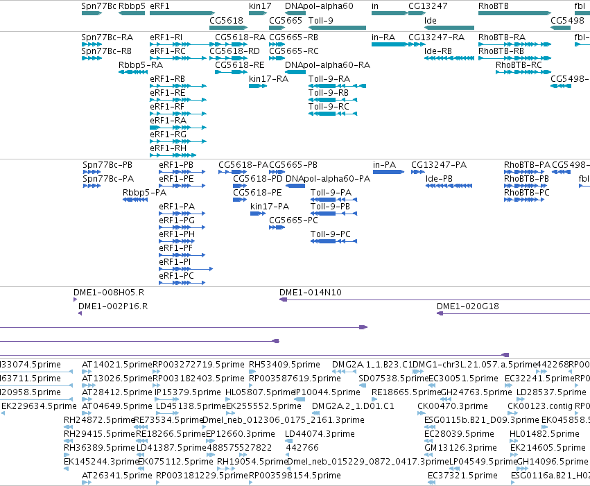
Task: Select the LD44074.3prime EST label
Action: pyautogui.click(x=320, y=435)
